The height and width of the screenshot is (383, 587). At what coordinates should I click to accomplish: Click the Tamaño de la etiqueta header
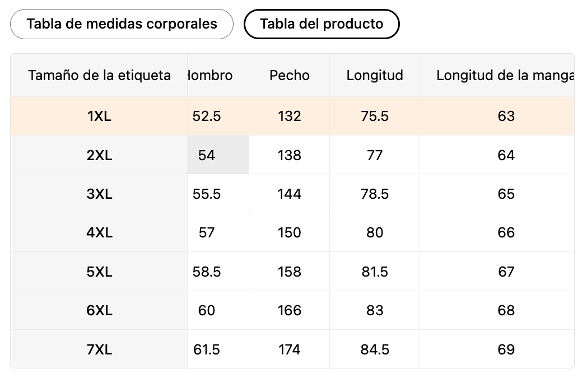[x=99, y=75]
